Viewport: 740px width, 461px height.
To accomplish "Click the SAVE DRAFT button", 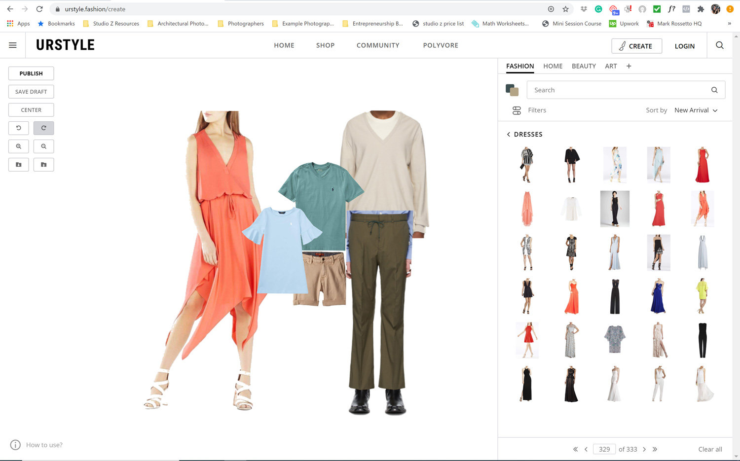I will pos(31,92).
